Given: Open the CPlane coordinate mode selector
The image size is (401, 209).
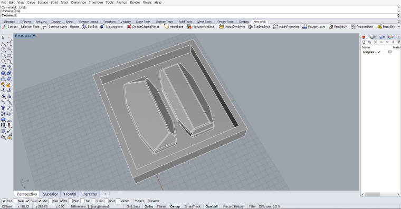Looking at the screenshot, I should click(7, 206).
